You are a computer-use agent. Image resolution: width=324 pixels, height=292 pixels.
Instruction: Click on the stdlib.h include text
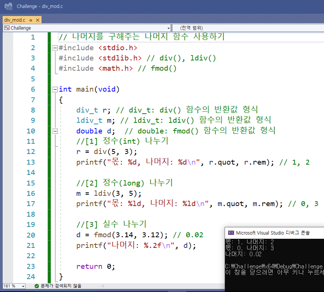click(120, 58)
